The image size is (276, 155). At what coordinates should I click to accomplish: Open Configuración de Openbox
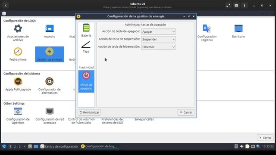(18, 116)
